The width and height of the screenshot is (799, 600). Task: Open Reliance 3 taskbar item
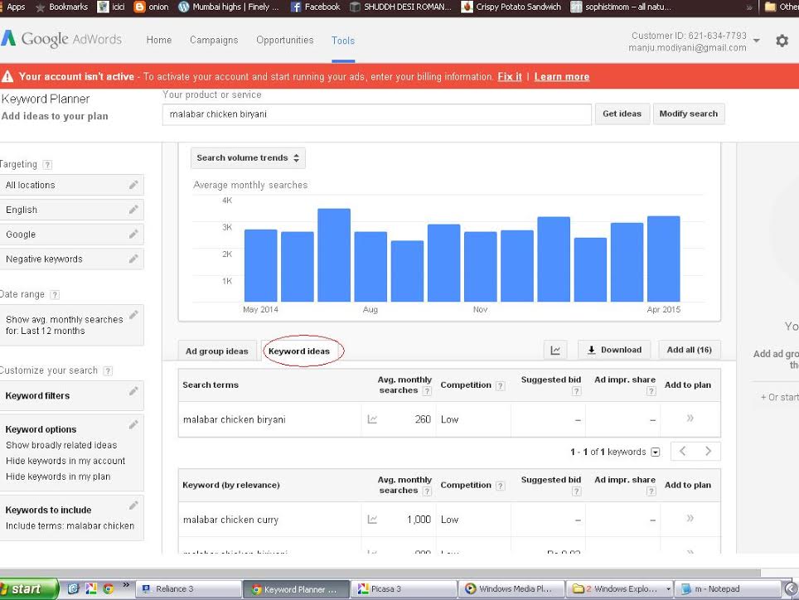click(x=188, y=588)
